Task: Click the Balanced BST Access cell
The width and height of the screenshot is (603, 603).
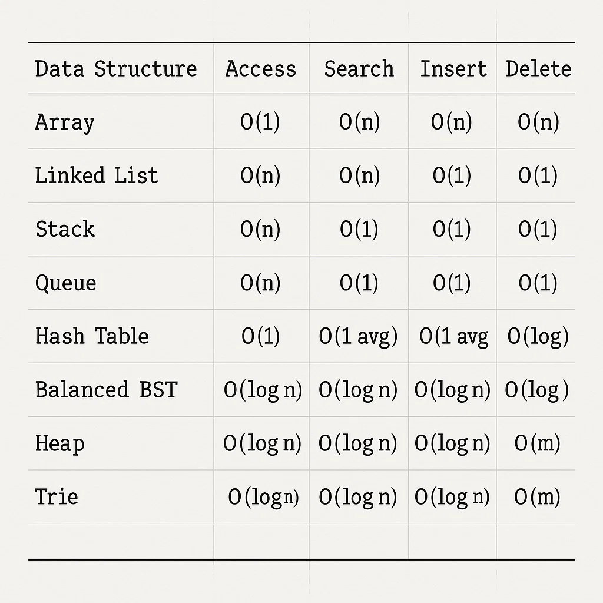Action: click(x=263, y=390)
